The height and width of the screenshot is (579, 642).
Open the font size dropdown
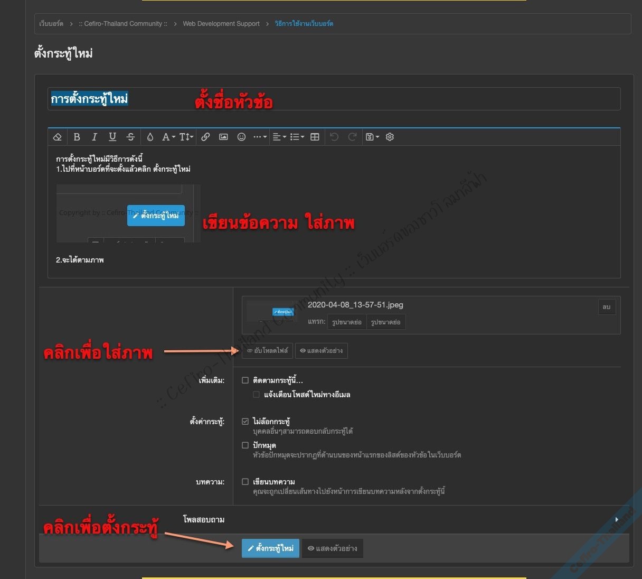pyautogui.click(x=186, y=137)
